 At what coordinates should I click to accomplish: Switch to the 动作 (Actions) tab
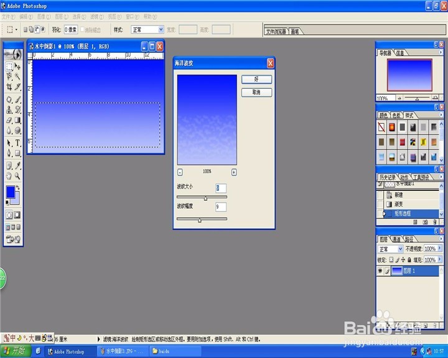(404, 177)
